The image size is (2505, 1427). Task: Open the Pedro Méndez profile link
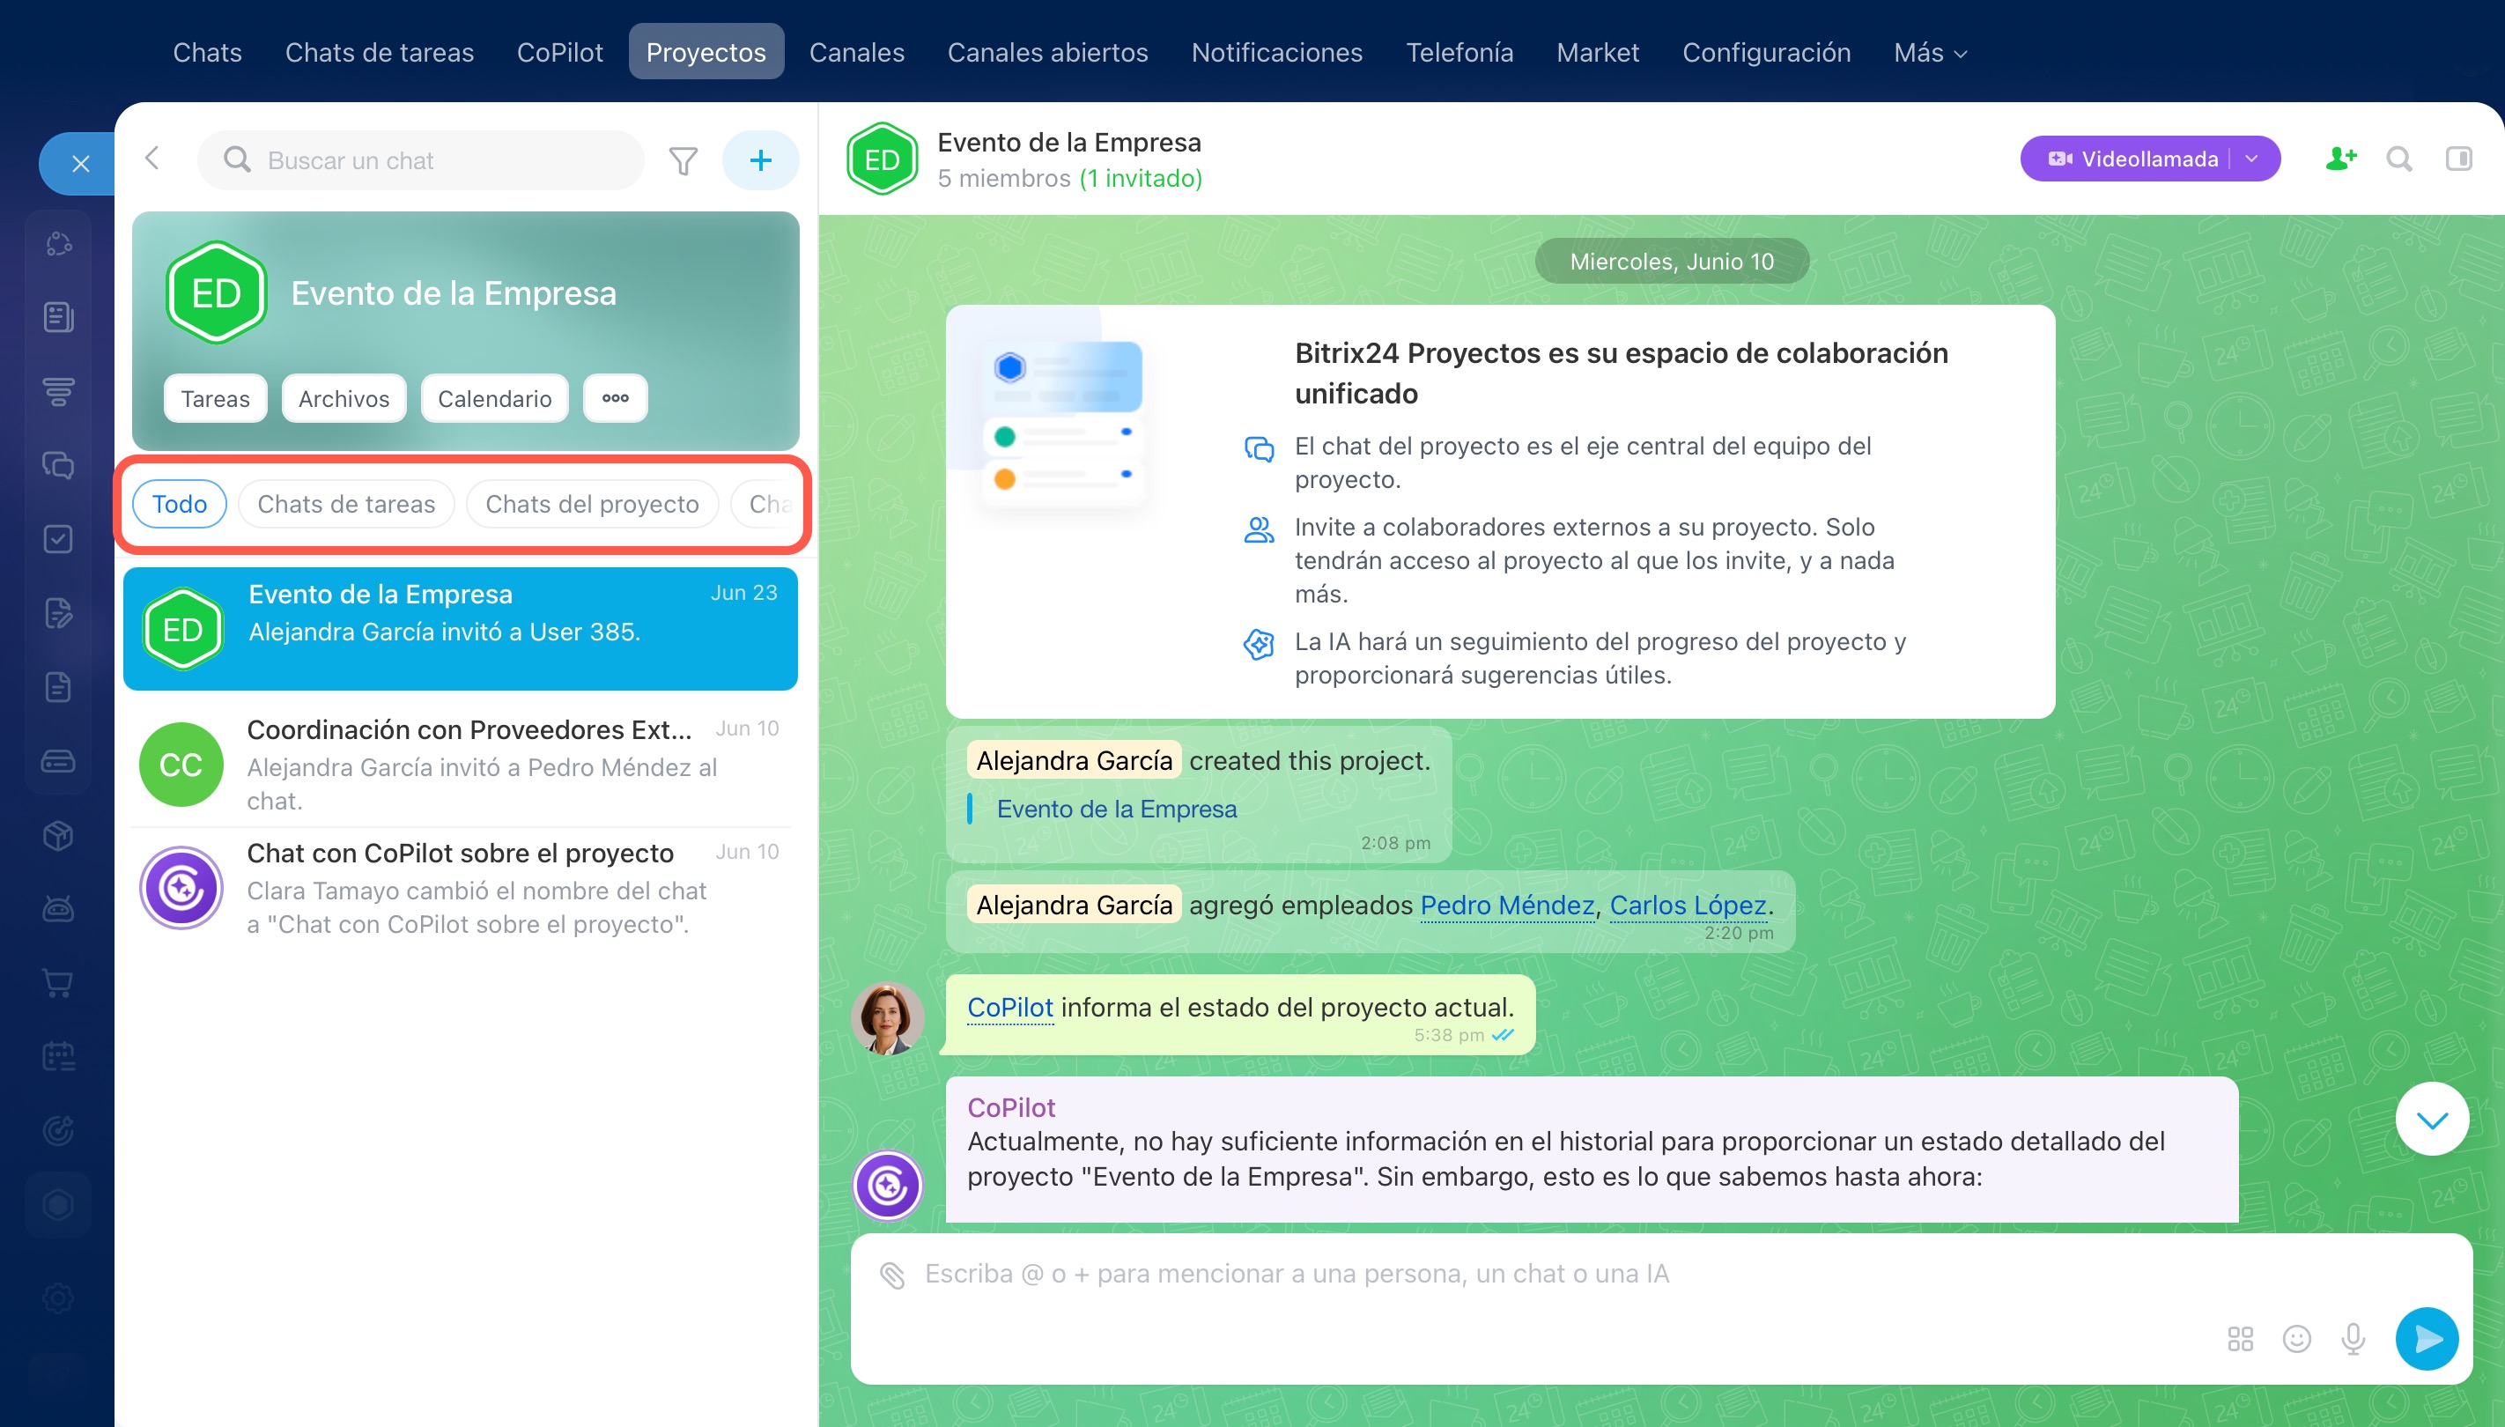pos(1507,905)
